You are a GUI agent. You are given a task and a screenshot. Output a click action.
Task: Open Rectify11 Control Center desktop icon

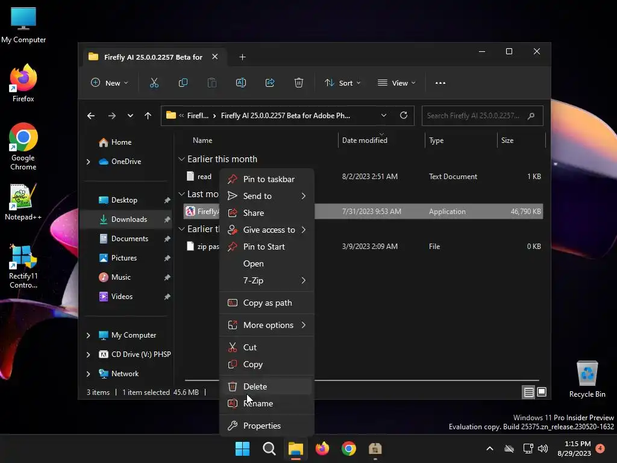click(x=23, y=266)
